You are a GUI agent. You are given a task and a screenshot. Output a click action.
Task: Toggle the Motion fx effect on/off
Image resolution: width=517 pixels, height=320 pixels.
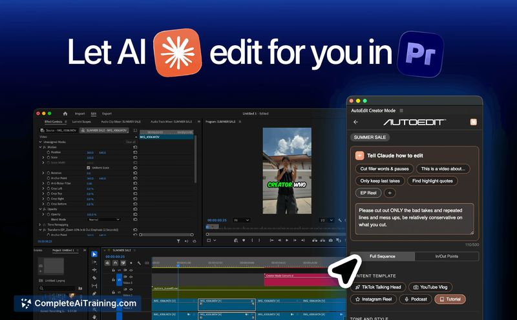pyautogui.click(x=45, y=147)
